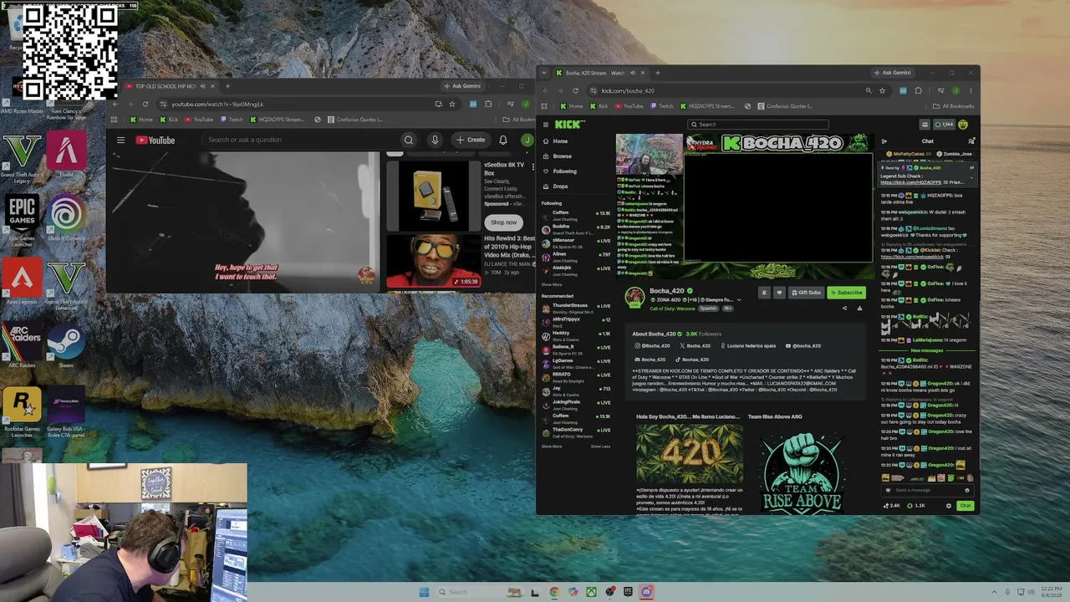Open the Chrome menu in Kick window

click(x=971, y=90)
